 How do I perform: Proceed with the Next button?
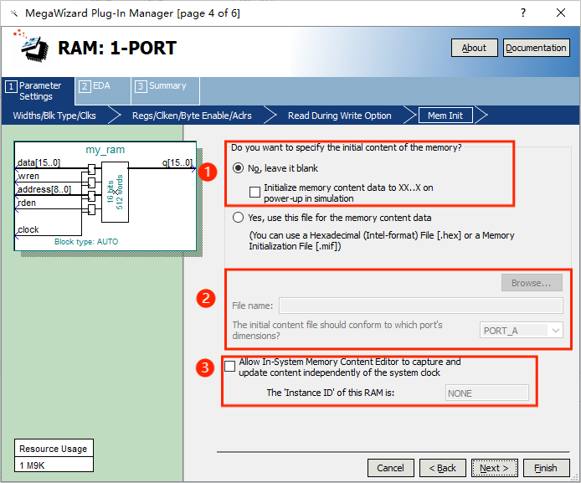pyautogui.click(x=494, y=468)
